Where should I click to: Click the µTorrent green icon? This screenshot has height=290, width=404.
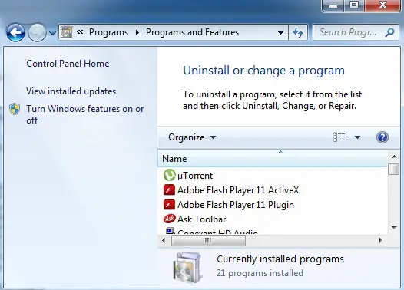pos(170,175)
